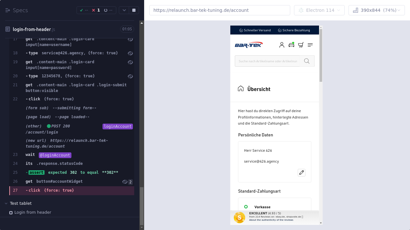Toggle the hidden eye icon on step 18

[130, 53]
